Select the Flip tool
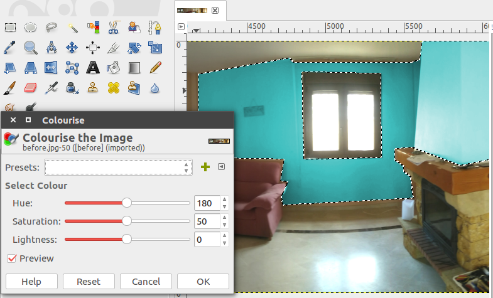 (51, 68)
